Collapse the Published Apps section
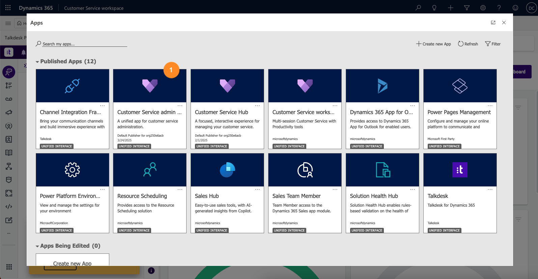The image size is (538, 279). 37,62
